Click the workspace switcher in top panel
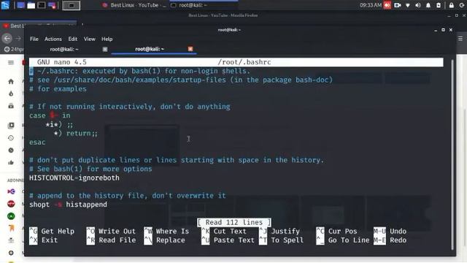 pos(72,5)
